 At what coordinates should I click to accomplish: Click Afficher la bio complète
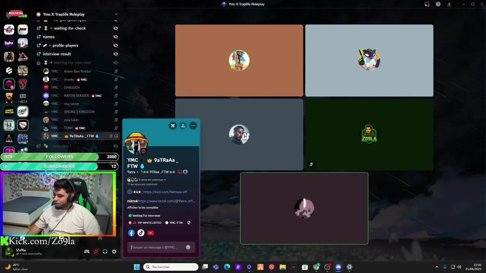pos(143,207)
